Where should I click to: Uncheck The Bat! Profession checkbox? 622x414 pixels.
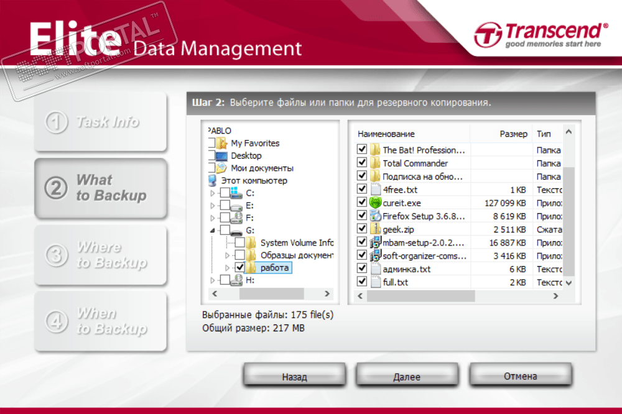pos(362,149)
